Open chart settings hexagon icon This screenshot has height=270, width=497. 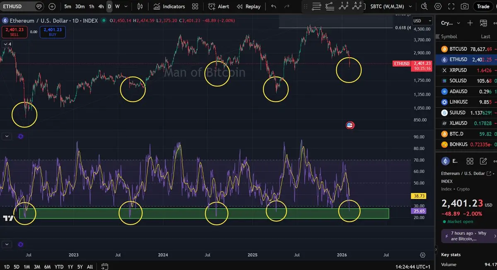(x=438, y=7)
